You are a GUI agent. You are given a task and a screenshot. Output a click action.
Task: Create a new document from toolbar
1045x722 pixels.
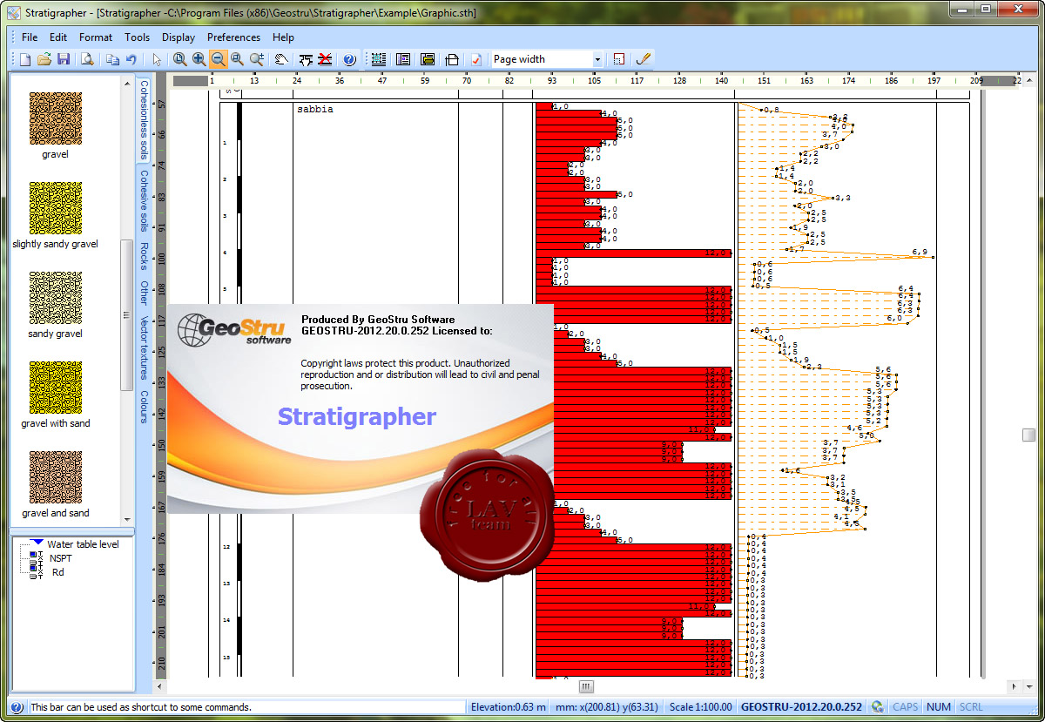pos(25,59)
